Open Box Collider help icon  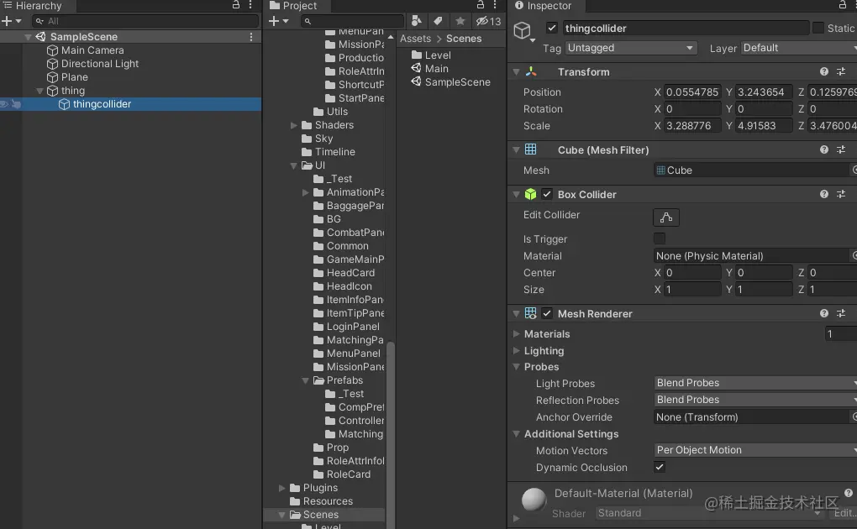(x=823, y=194)
